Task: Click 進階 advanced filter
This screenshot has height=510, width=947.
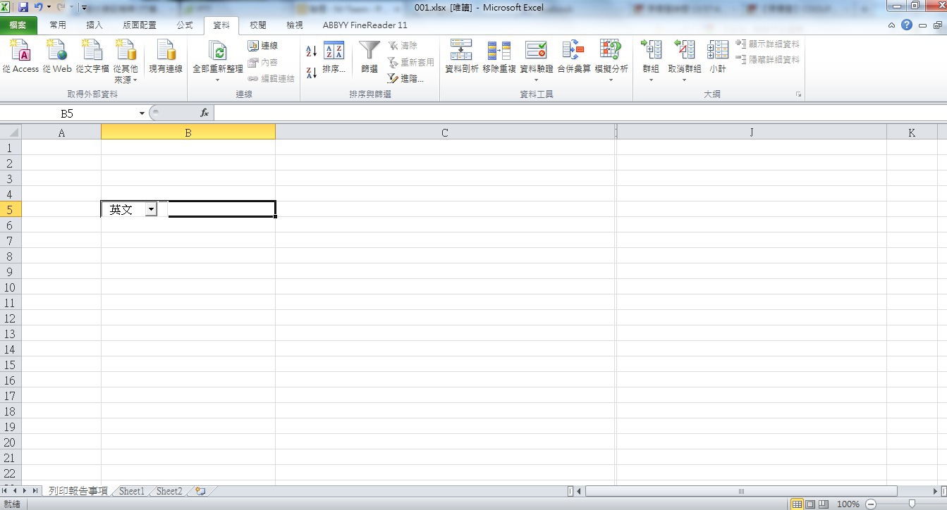Action: tap(405, 79)
